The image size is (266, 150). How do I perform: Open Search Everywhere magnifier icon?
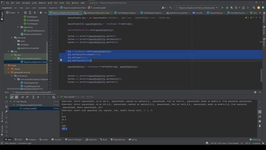click(254, 7)
